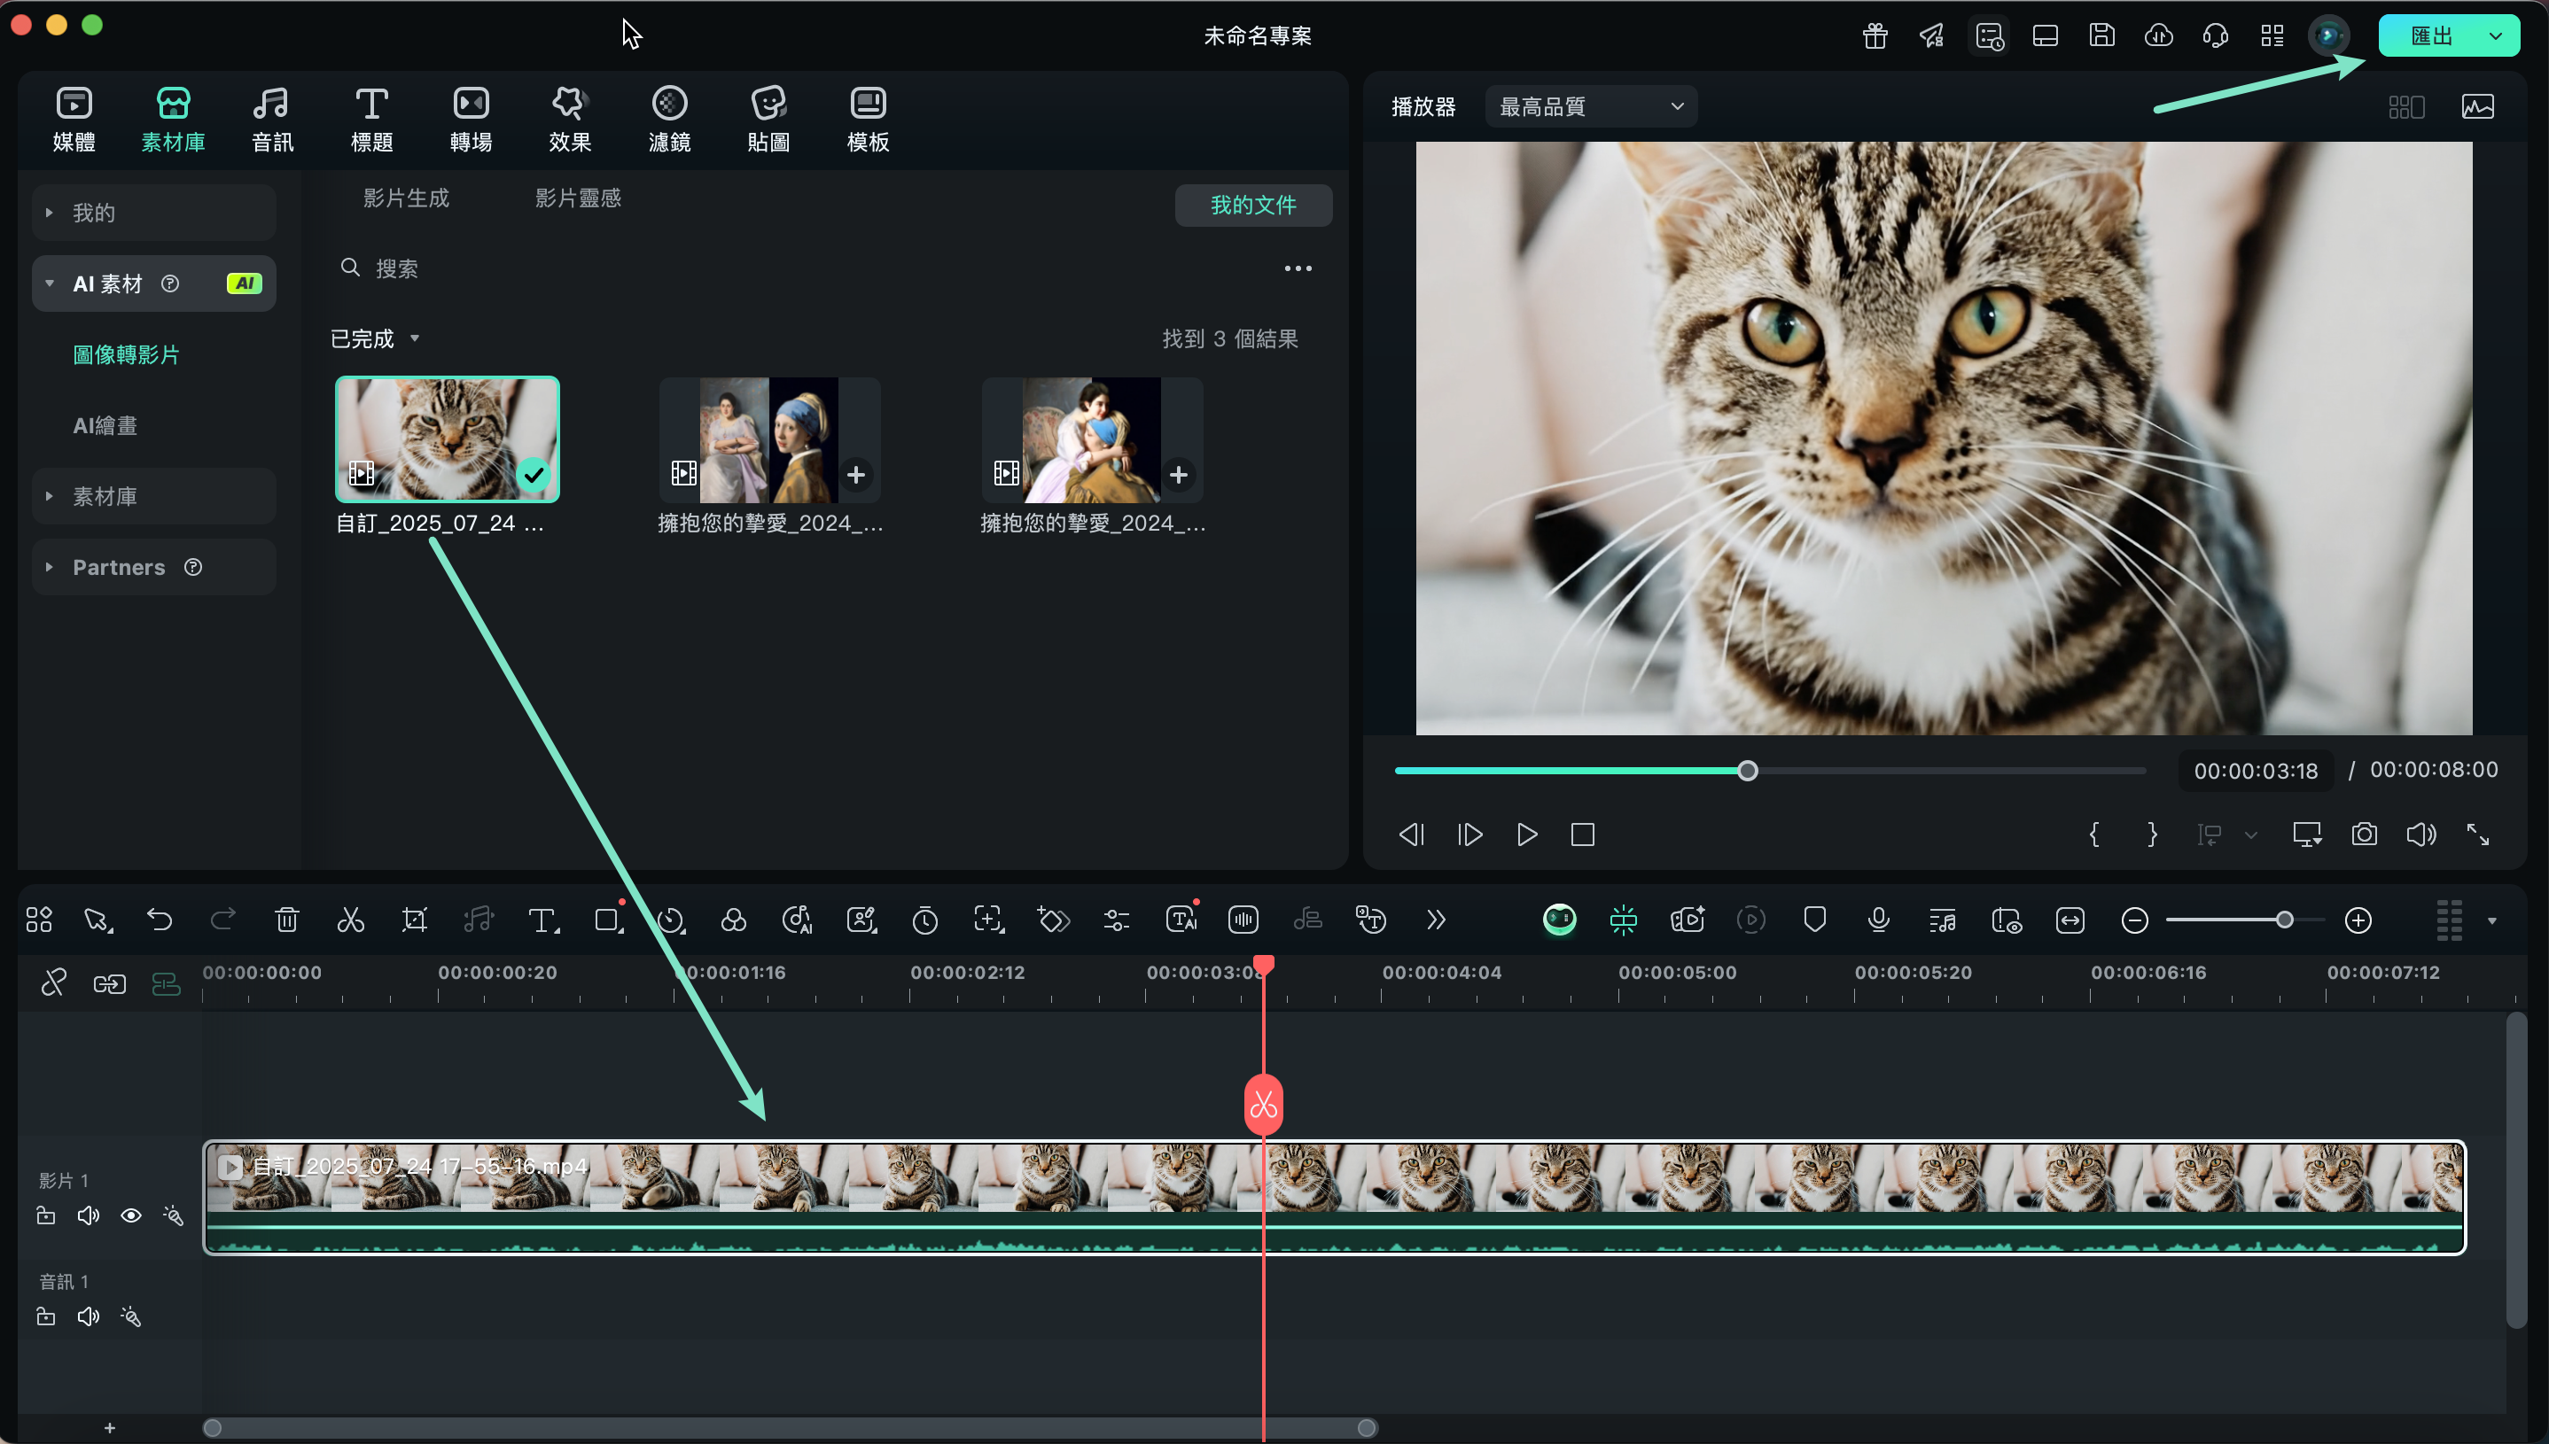Expand the 我的 sidebar section
The width and height of the screenshot is (2549, 1444).
pyautogui.click(x=154, y=213)
